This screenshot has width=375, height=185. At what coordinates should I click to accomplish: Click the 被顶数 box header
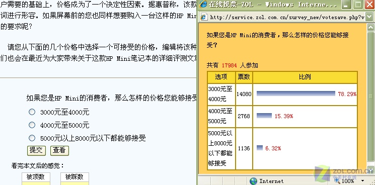pos(36,177)
